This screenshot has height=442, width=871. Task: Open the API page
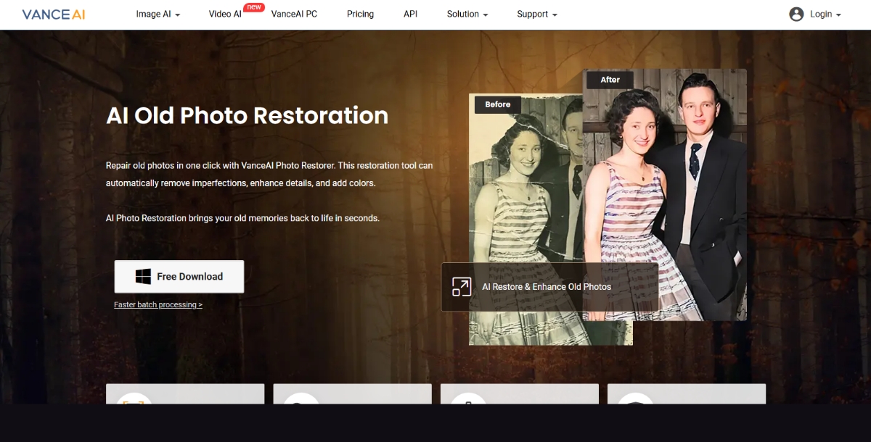[x=410, y=14]
